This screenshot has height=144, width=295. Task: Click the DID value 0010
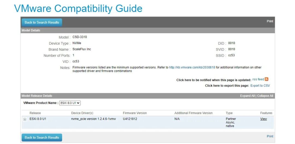(x=232, y=43)
